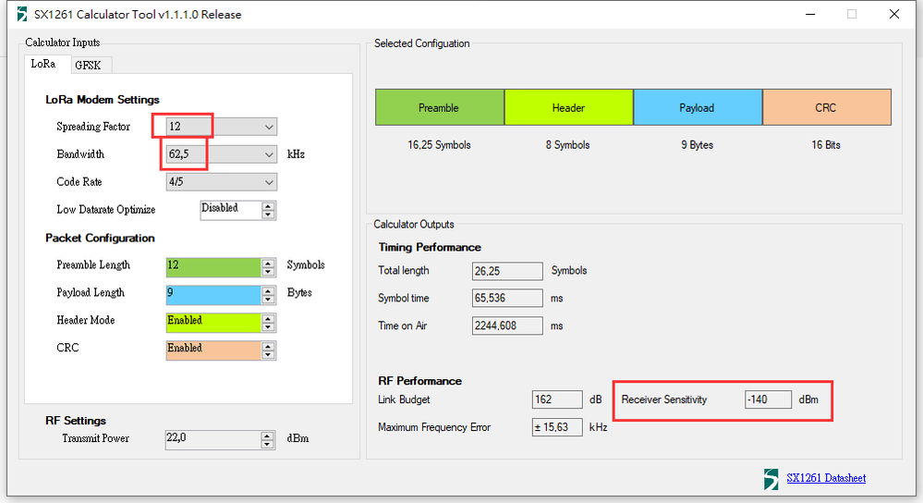The width and height of the screenshot is (923, 503).
Task: Click the Time on Air value field
Action: (x=507, y=325)
